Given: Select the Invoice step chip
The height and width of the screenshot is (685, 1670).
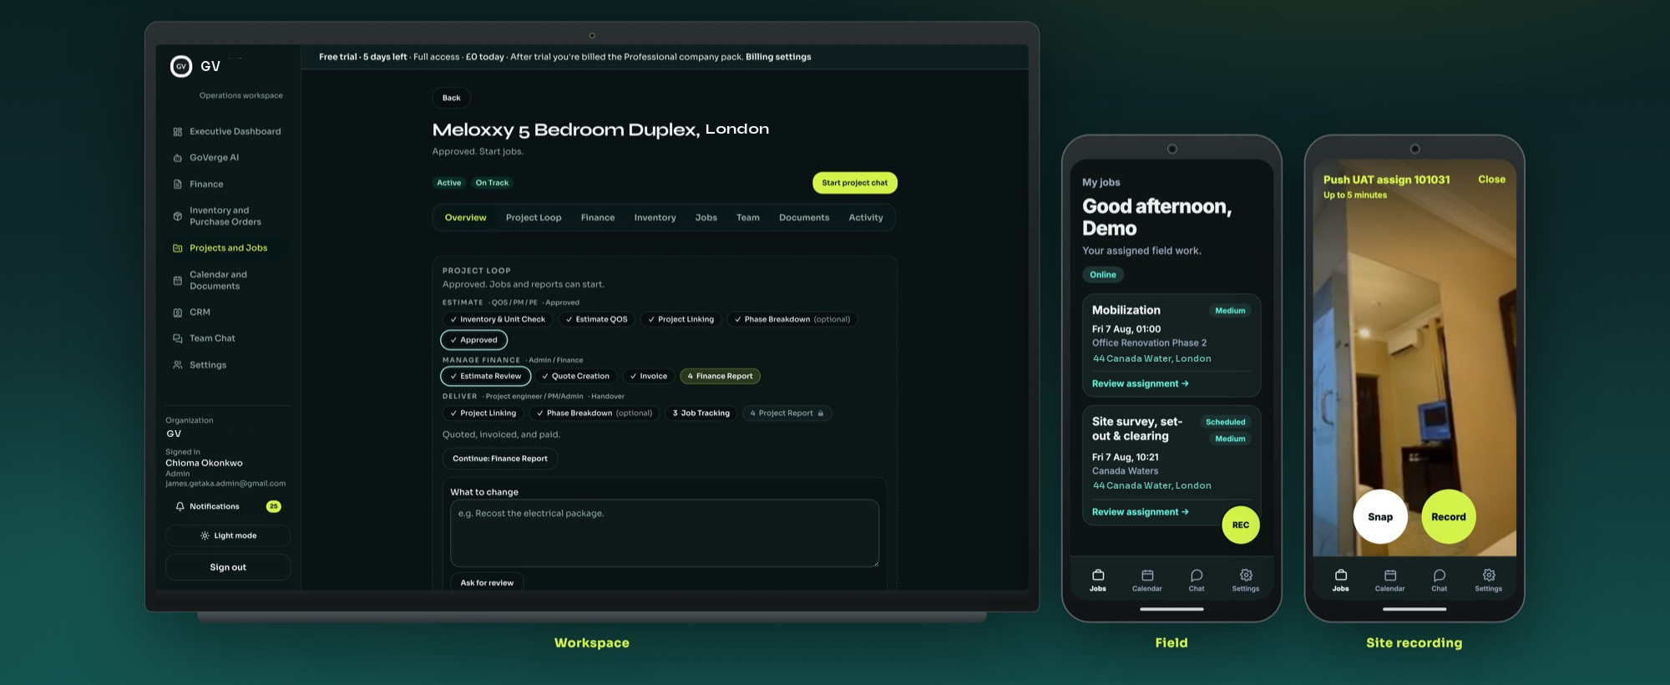Looking at the screenshot, I should [x=648, y=376].
